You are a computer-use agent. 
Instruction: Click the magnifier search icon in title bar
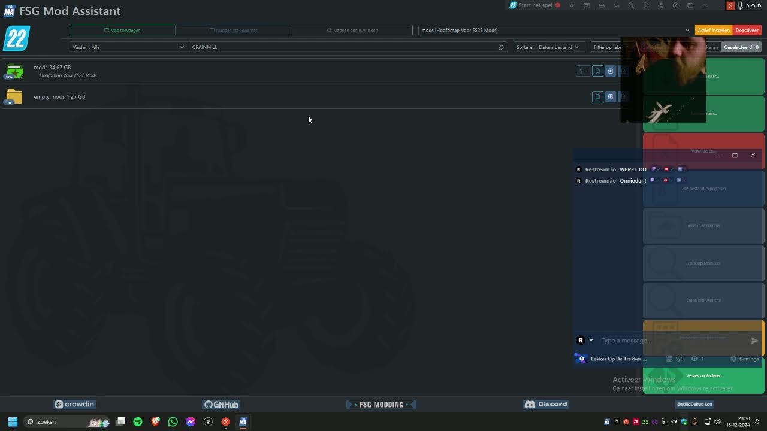631,5
